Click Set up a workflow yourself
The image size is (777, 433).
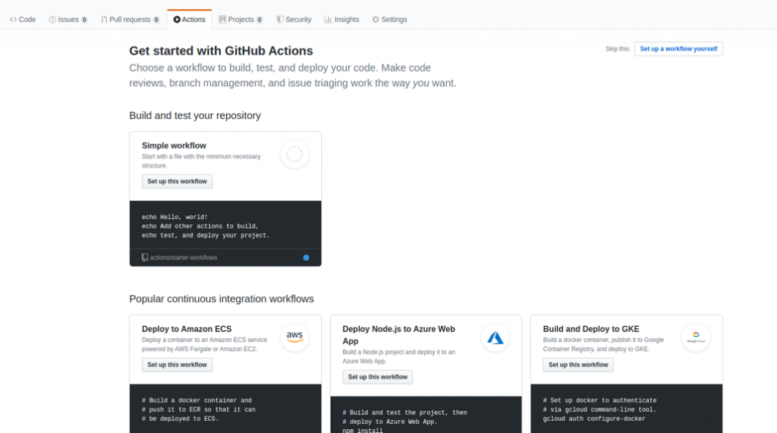tap(678, 49)
